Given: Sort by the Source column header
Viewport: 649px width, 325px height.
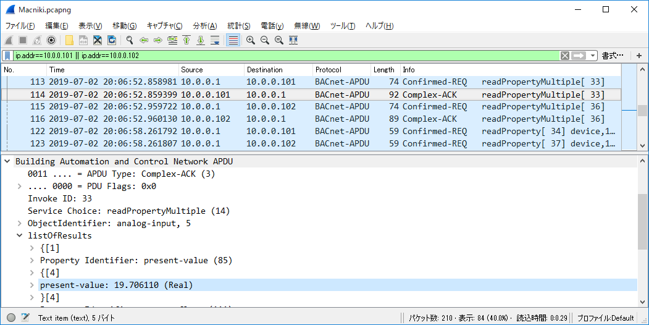Looking at the screenshot, I should click(x=212, y=70).
